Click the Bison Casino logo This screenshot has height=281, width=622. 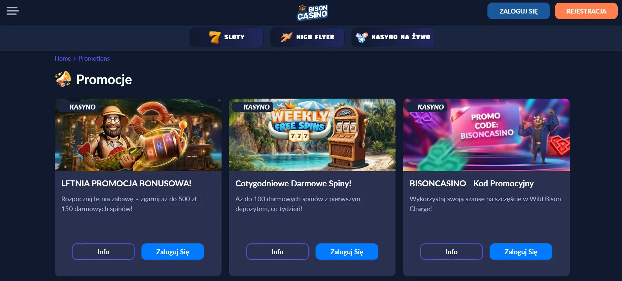coord(312,13)
